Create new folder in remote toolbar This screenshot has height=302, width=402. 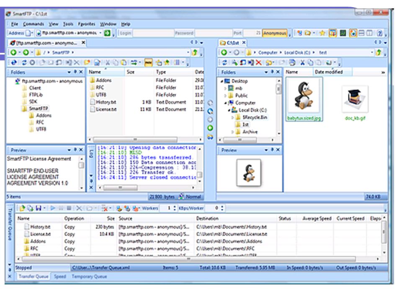point(87,62)
